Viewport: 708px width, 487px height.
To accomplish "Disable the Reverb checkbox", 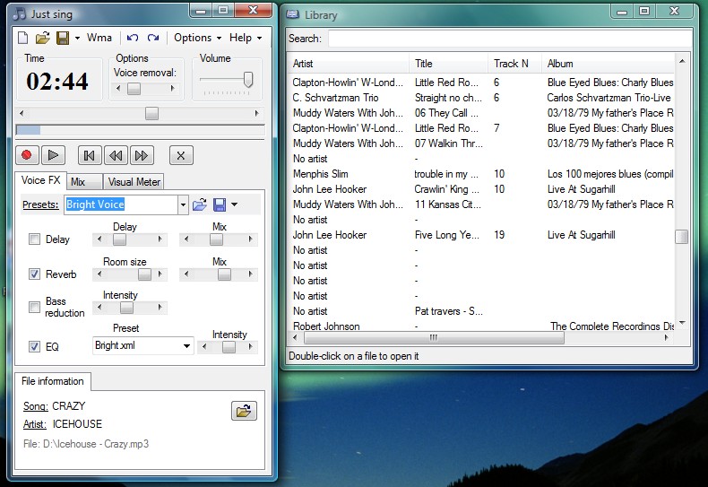I will [35, 274].
